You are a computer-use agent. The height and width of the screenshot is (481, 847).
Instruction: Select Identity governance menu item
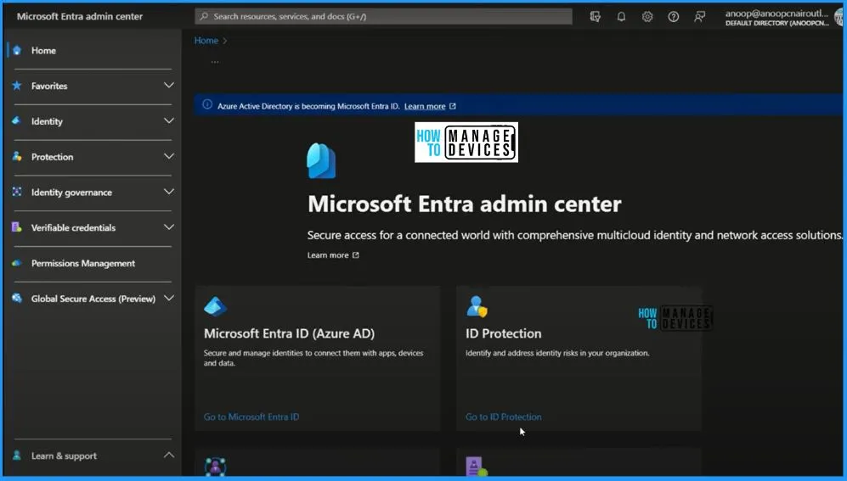[x=71, y=193]
